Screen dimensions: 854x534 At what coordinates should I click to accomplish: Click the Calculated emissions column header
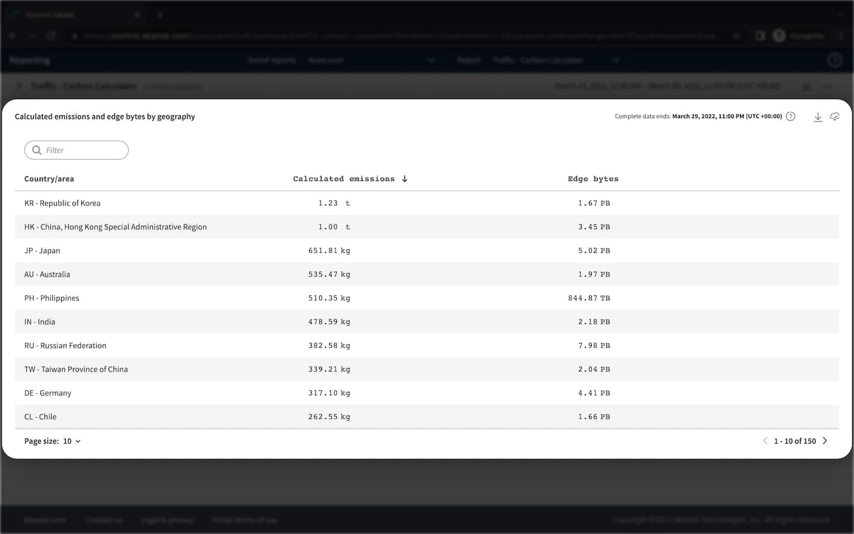pyautogui.click(x=343, y=179)
